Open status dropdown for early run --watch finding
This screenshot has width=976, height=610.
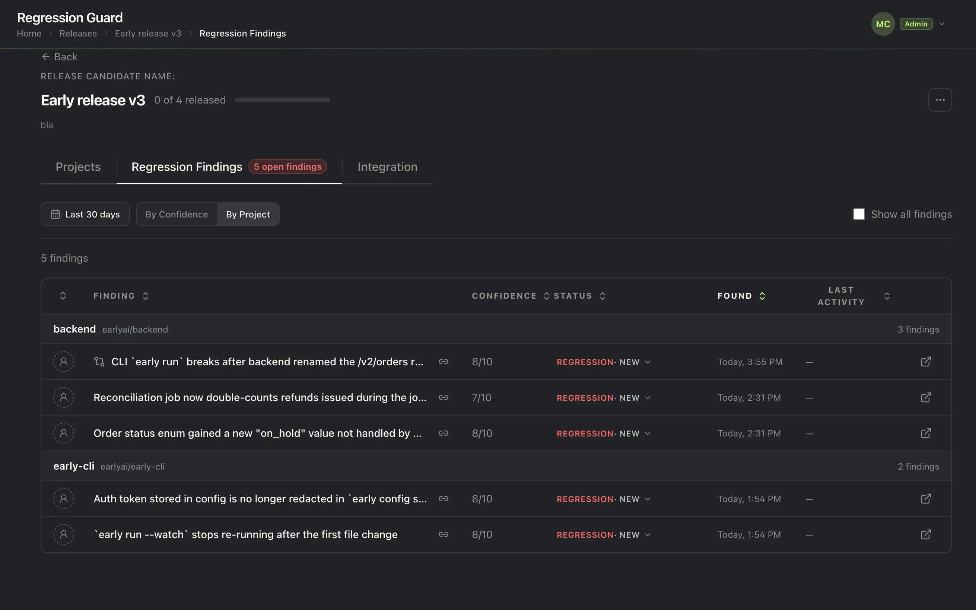604,535
